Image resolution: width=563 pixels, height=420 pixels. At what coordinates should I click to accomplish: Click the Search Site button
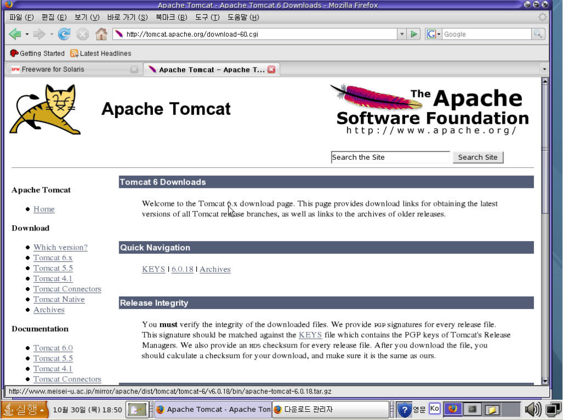point(478,158)
